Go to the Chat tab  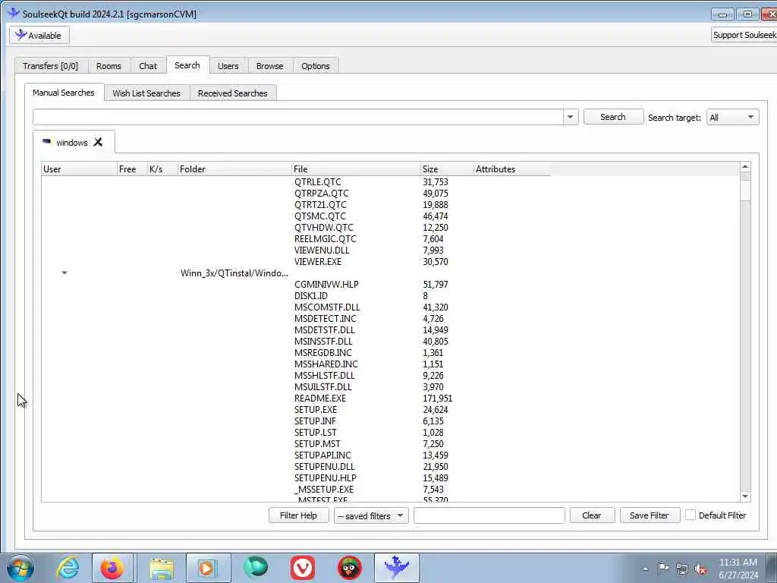coord(148,66)
